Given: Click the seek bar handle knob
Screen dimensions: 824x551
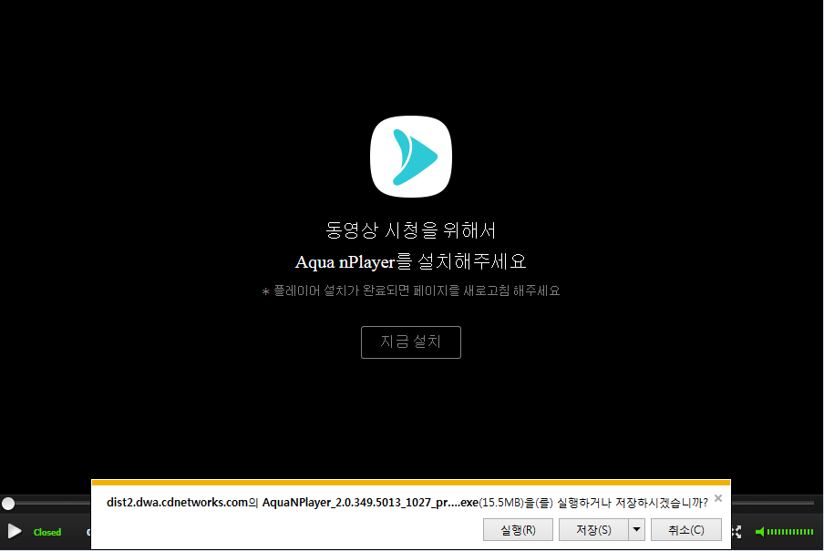Looking at the screenshot, I should point(8,504).
